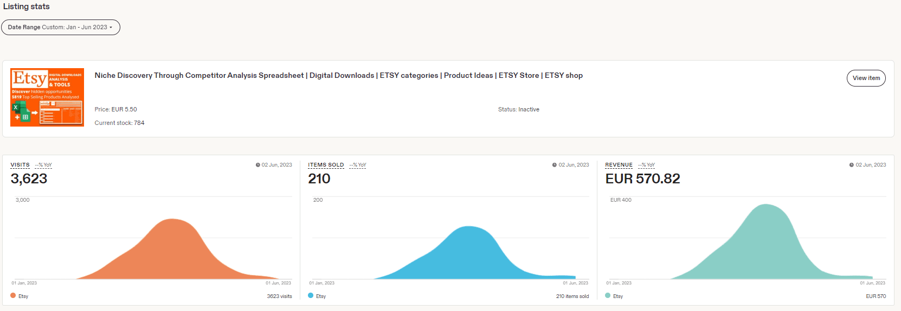Click the Price: EUR 5.50 text
This screenshot has width=901, height=311.
[115, 109]
